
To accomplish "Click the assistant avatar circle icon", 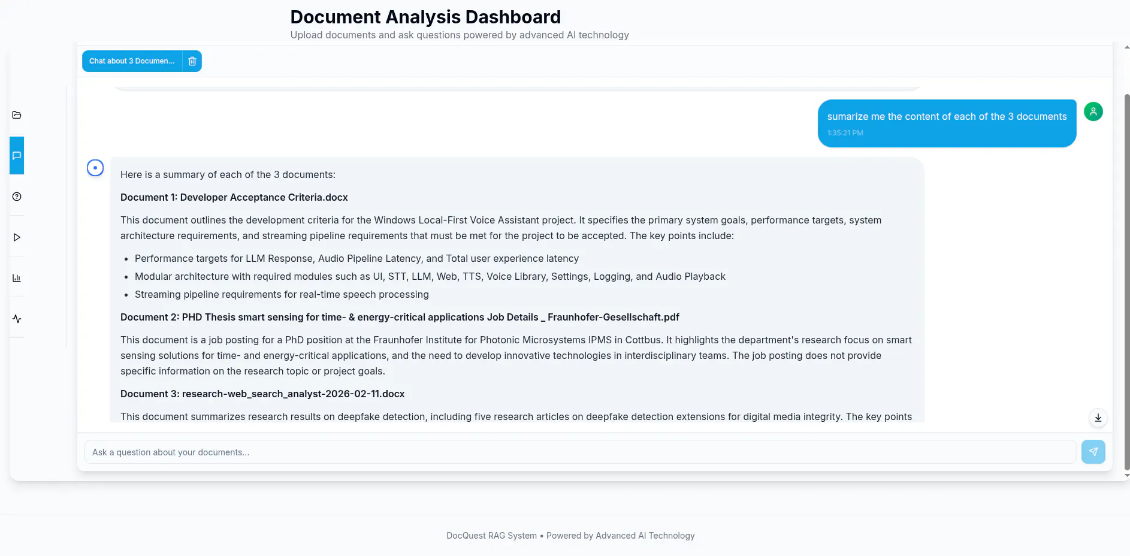I will tap(95, 168).
